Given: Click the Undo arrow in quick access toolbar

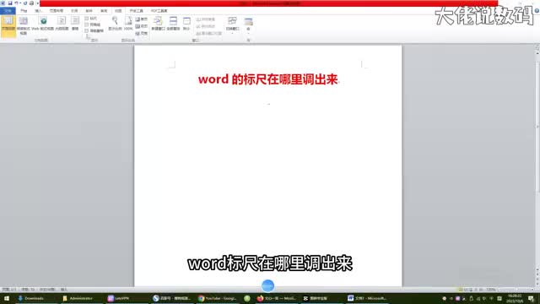Looking at the screenshot, I should 16,3.
